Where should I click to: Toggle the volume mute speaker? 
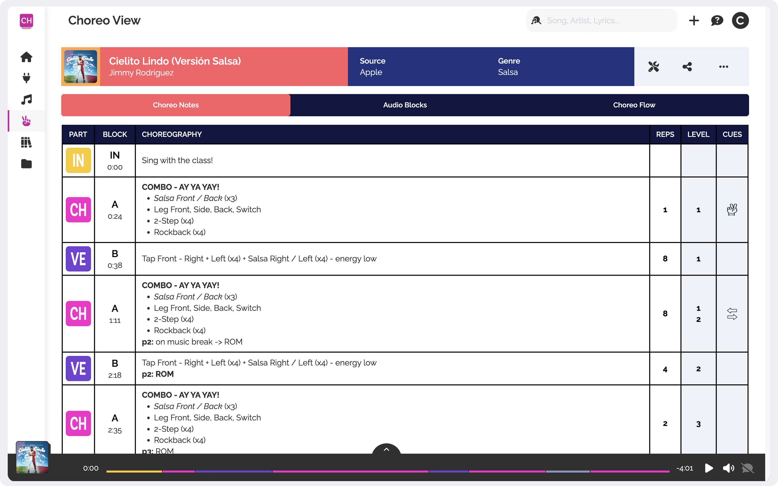coord(728,468)
